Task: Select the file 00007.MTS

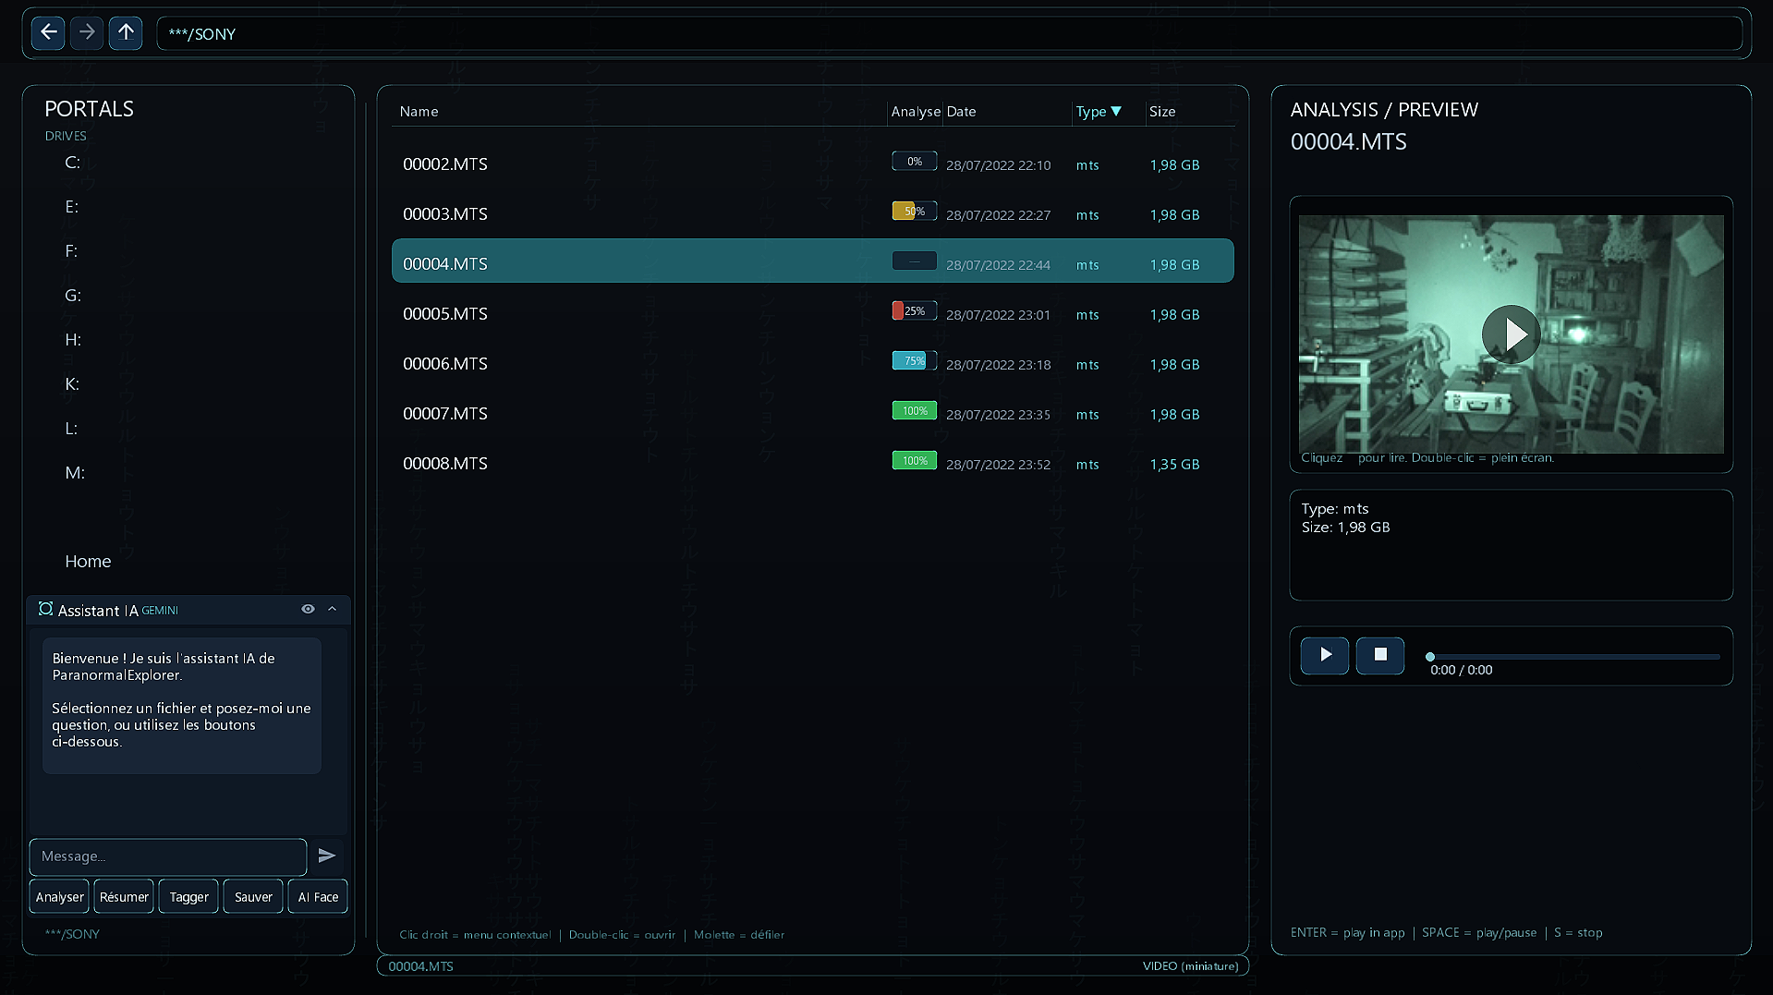Action: pyautogui.click(x=445, y=414)
